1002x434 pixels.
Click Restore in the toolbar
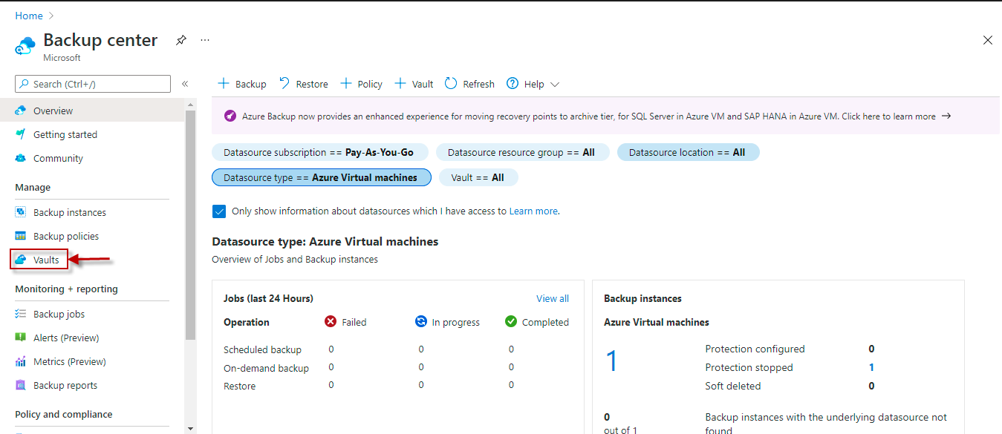point(303,84)
